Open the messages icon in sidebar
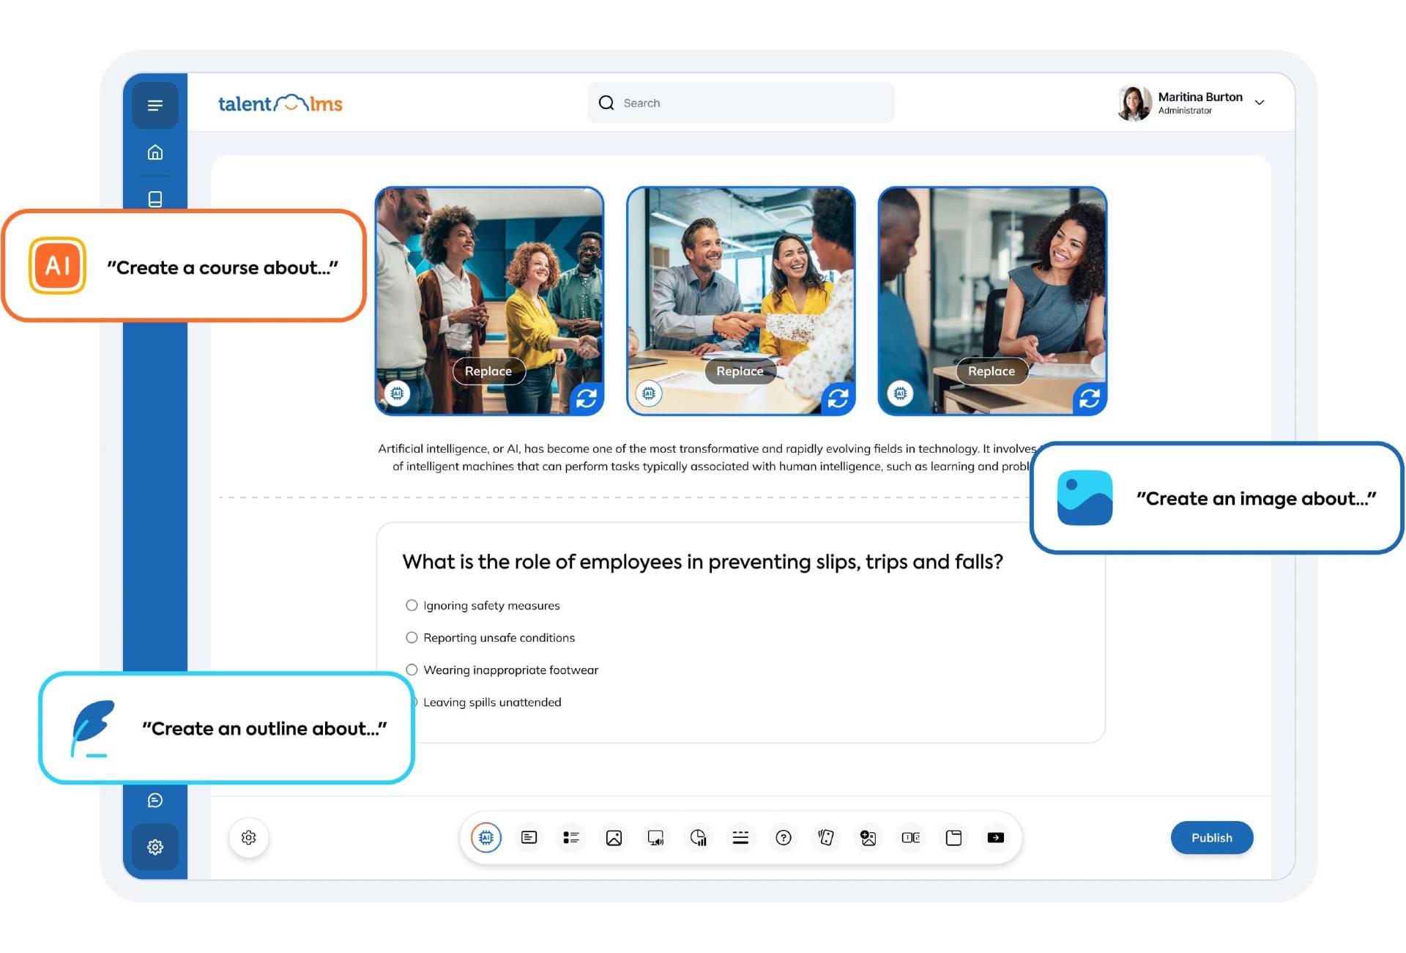The width and height of the screenshot is (1406, 953). [155, 800]
